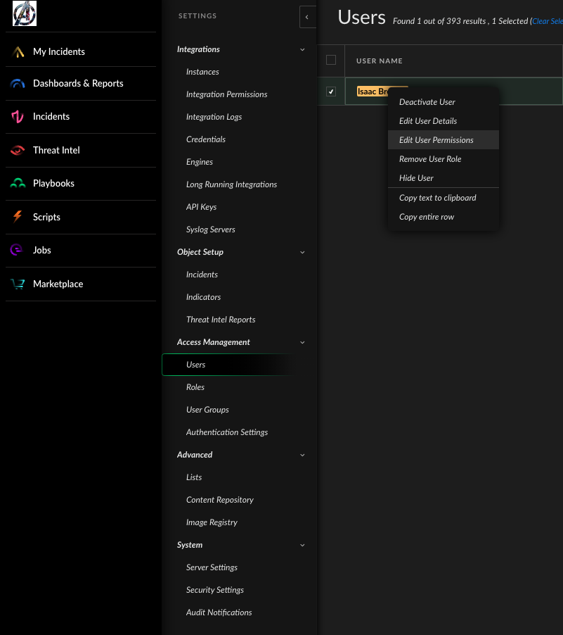
Task: Click the Avengers logo at top left
Action: [x=25, y=13]
